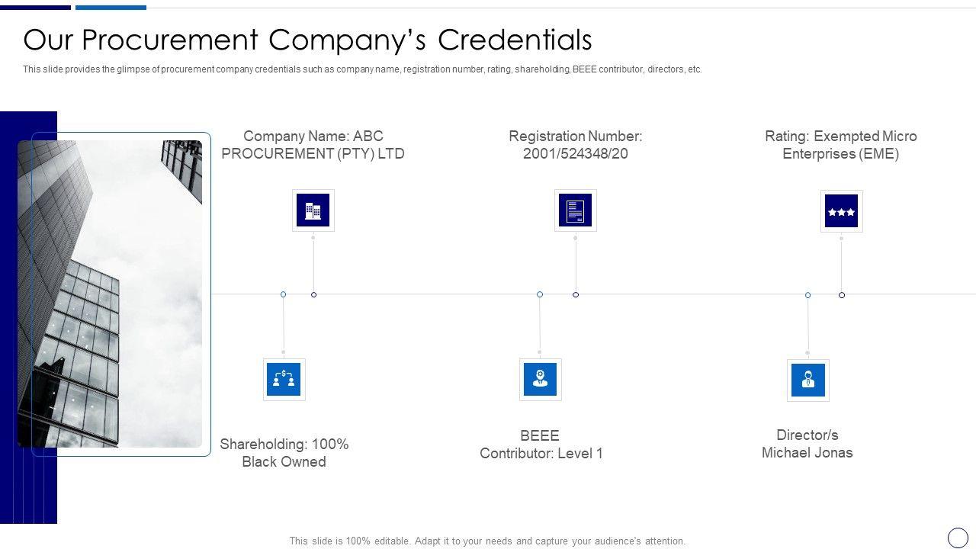Click the Shareholding: 100% Black Owned text
Image resolution: width=976 pixels, height=549 pixels.
284,453
